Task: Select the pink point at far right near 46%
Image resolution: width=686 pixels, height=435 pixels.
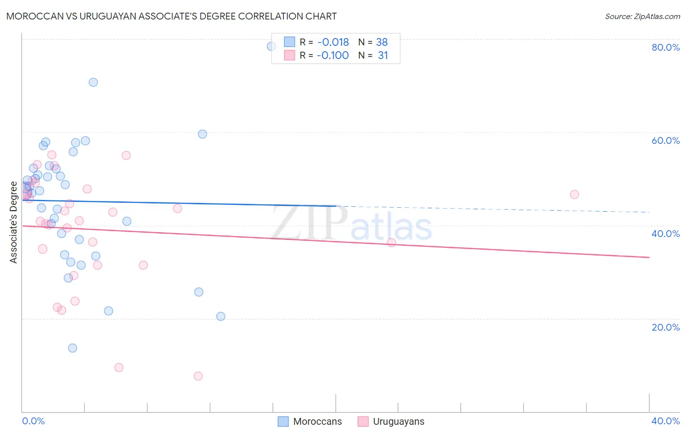Action: pos(574,195)
